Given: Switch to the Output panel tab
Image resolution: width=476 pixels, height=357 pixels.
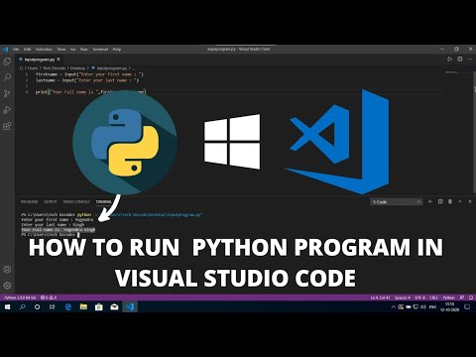Looking at the screenshot, I should [51, 201].
